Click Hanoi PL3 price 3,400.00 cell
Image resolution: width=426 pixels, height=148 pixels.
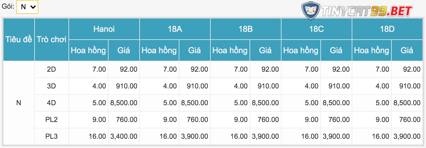click(124, 136)
